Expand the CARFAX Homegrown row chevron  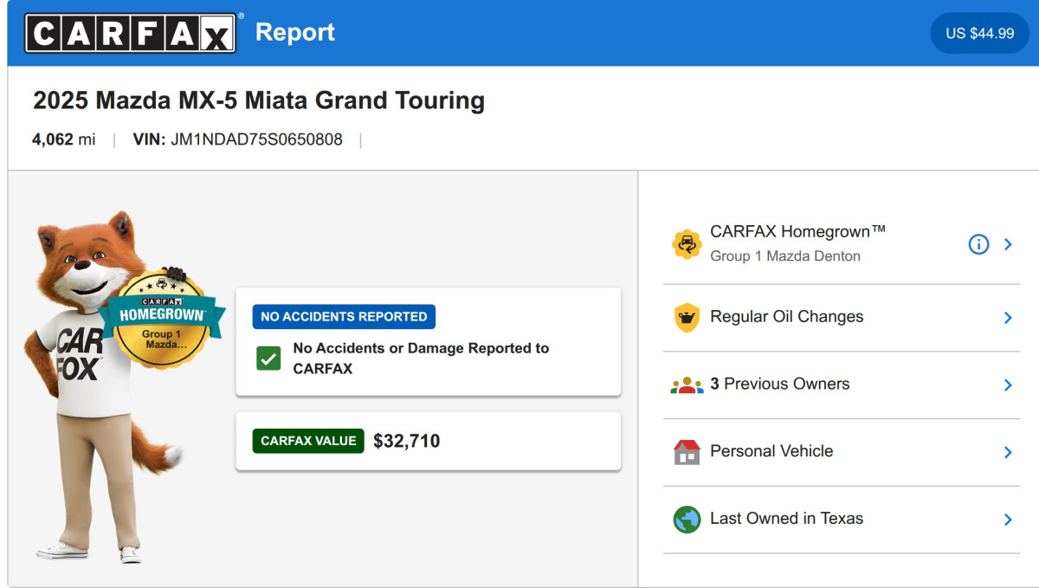click(1008, 244)
